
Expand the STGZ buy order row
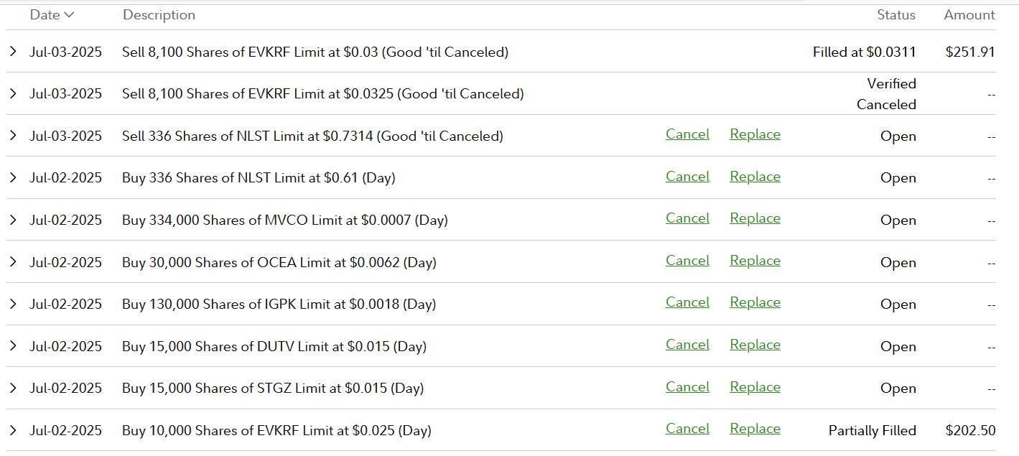[13, 388]
